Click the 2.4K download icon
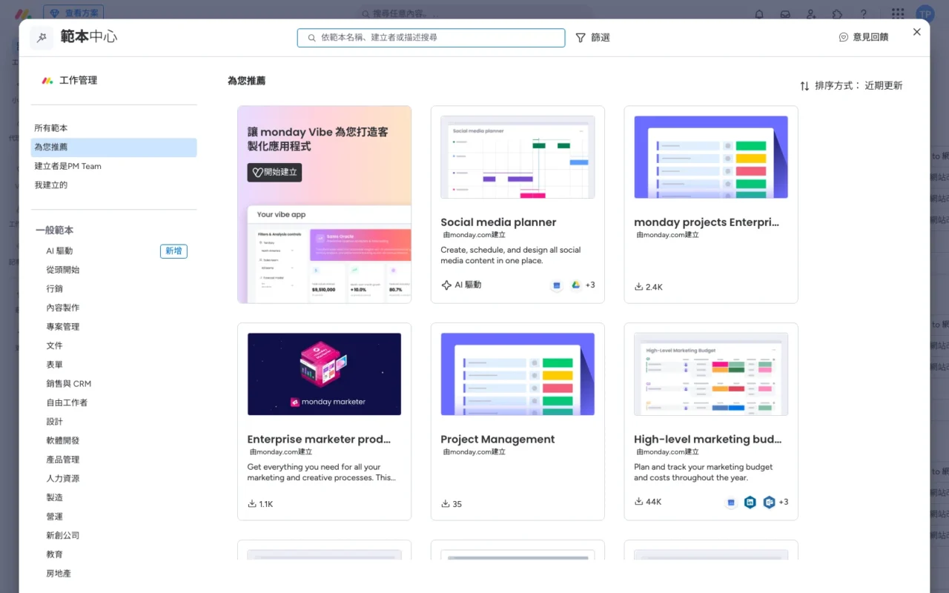Image resolution: width=949 pixels, height=593 pixels. 639,287
